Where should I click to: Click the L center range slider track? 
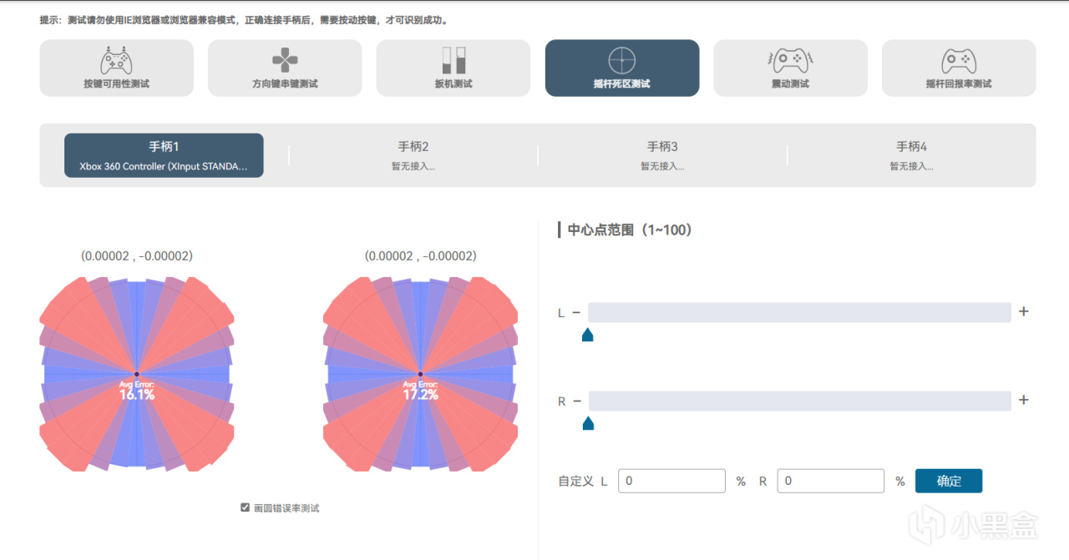799,313
